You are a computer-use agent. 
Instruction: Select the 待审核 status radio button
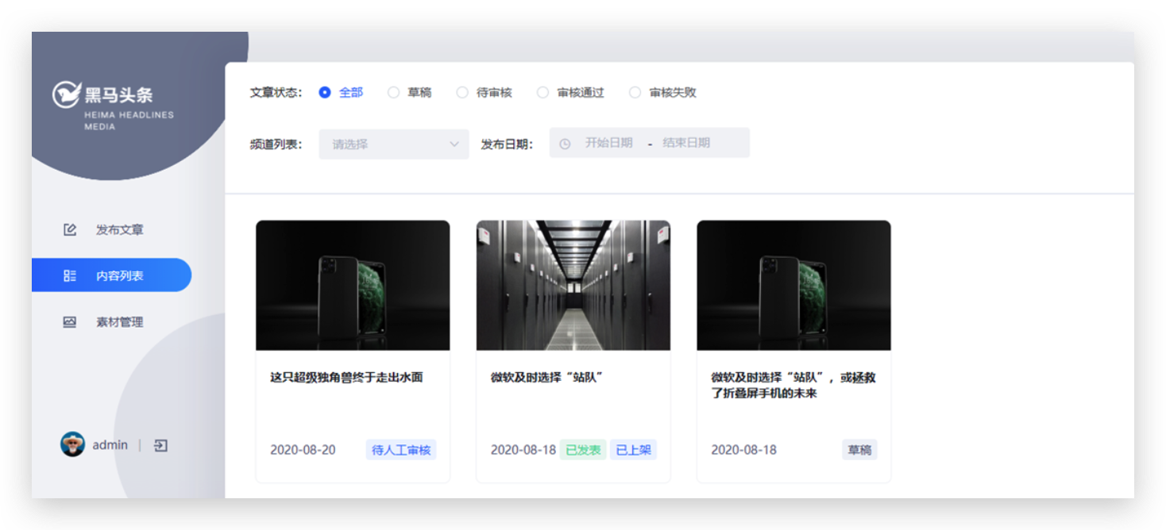click(462, 93)
